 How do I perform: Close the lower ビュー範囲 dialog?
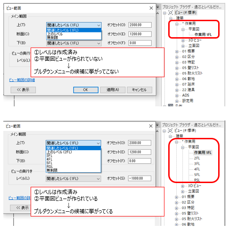point(151,126)
